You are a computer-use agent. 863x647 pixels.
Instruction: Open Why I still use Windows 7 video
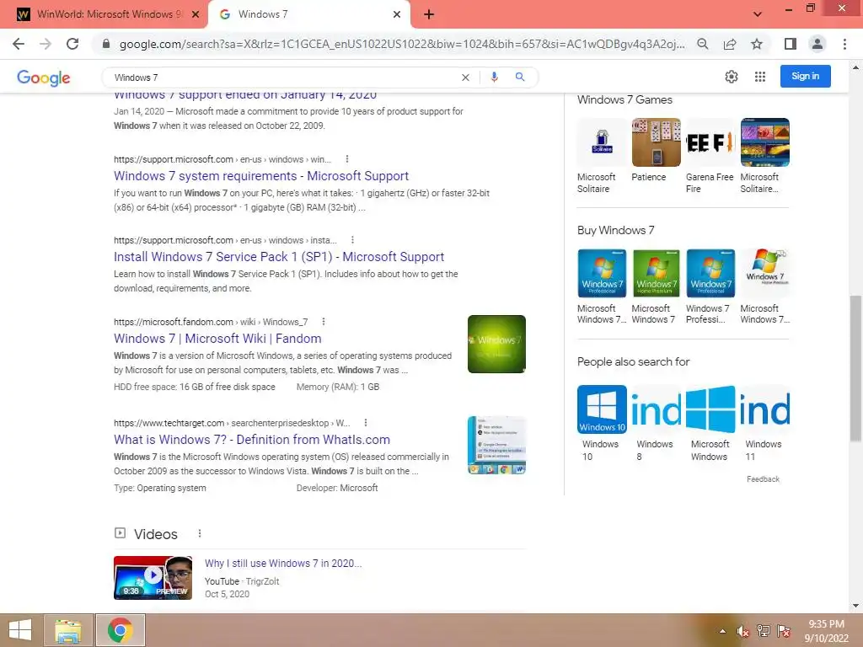283,564
